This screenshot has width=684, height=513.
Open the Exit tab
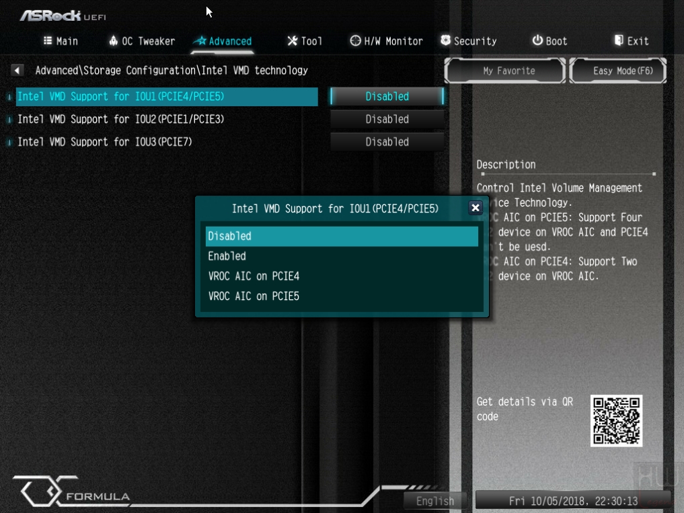(632, 41)
